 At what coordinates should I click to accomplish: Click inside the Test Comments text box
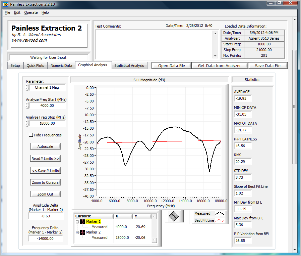(155, 45)
